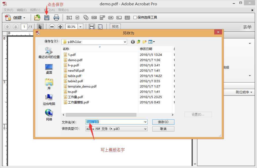
Task: Open the 80.3% zoom level dropdown
Action: (81, 27)
